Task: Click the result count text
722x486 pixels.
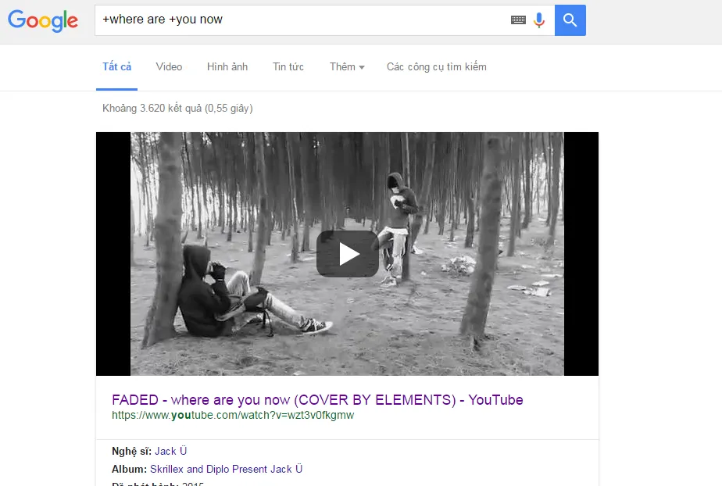Action: coord(177,108)
